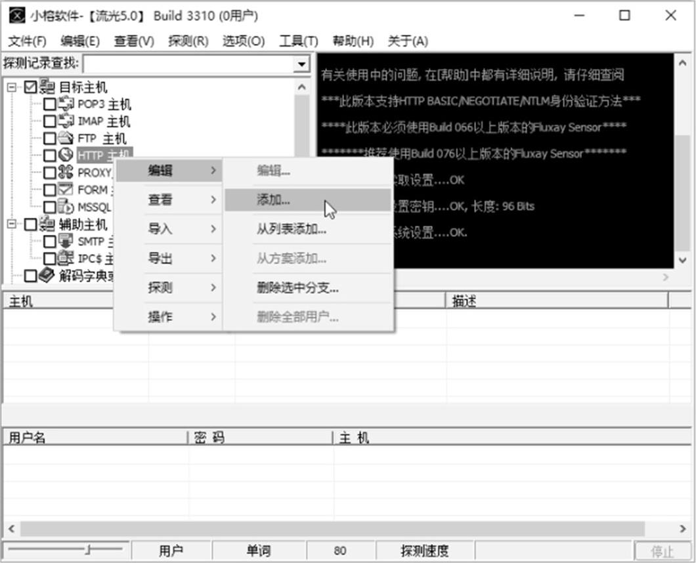This screenshot has height=563, width=696.
Task: Click the detection speed slider handle
Action: (x=89, y=550)
